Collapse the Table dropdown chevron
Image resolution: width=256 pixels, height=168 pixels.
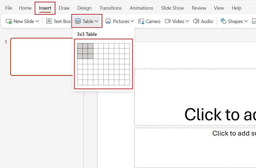(x=97, y=21)
